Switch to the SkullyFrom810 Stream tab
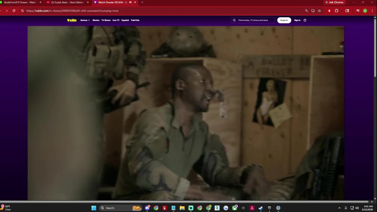The width and height of the screenshot is (377, 212). [20, 2]
